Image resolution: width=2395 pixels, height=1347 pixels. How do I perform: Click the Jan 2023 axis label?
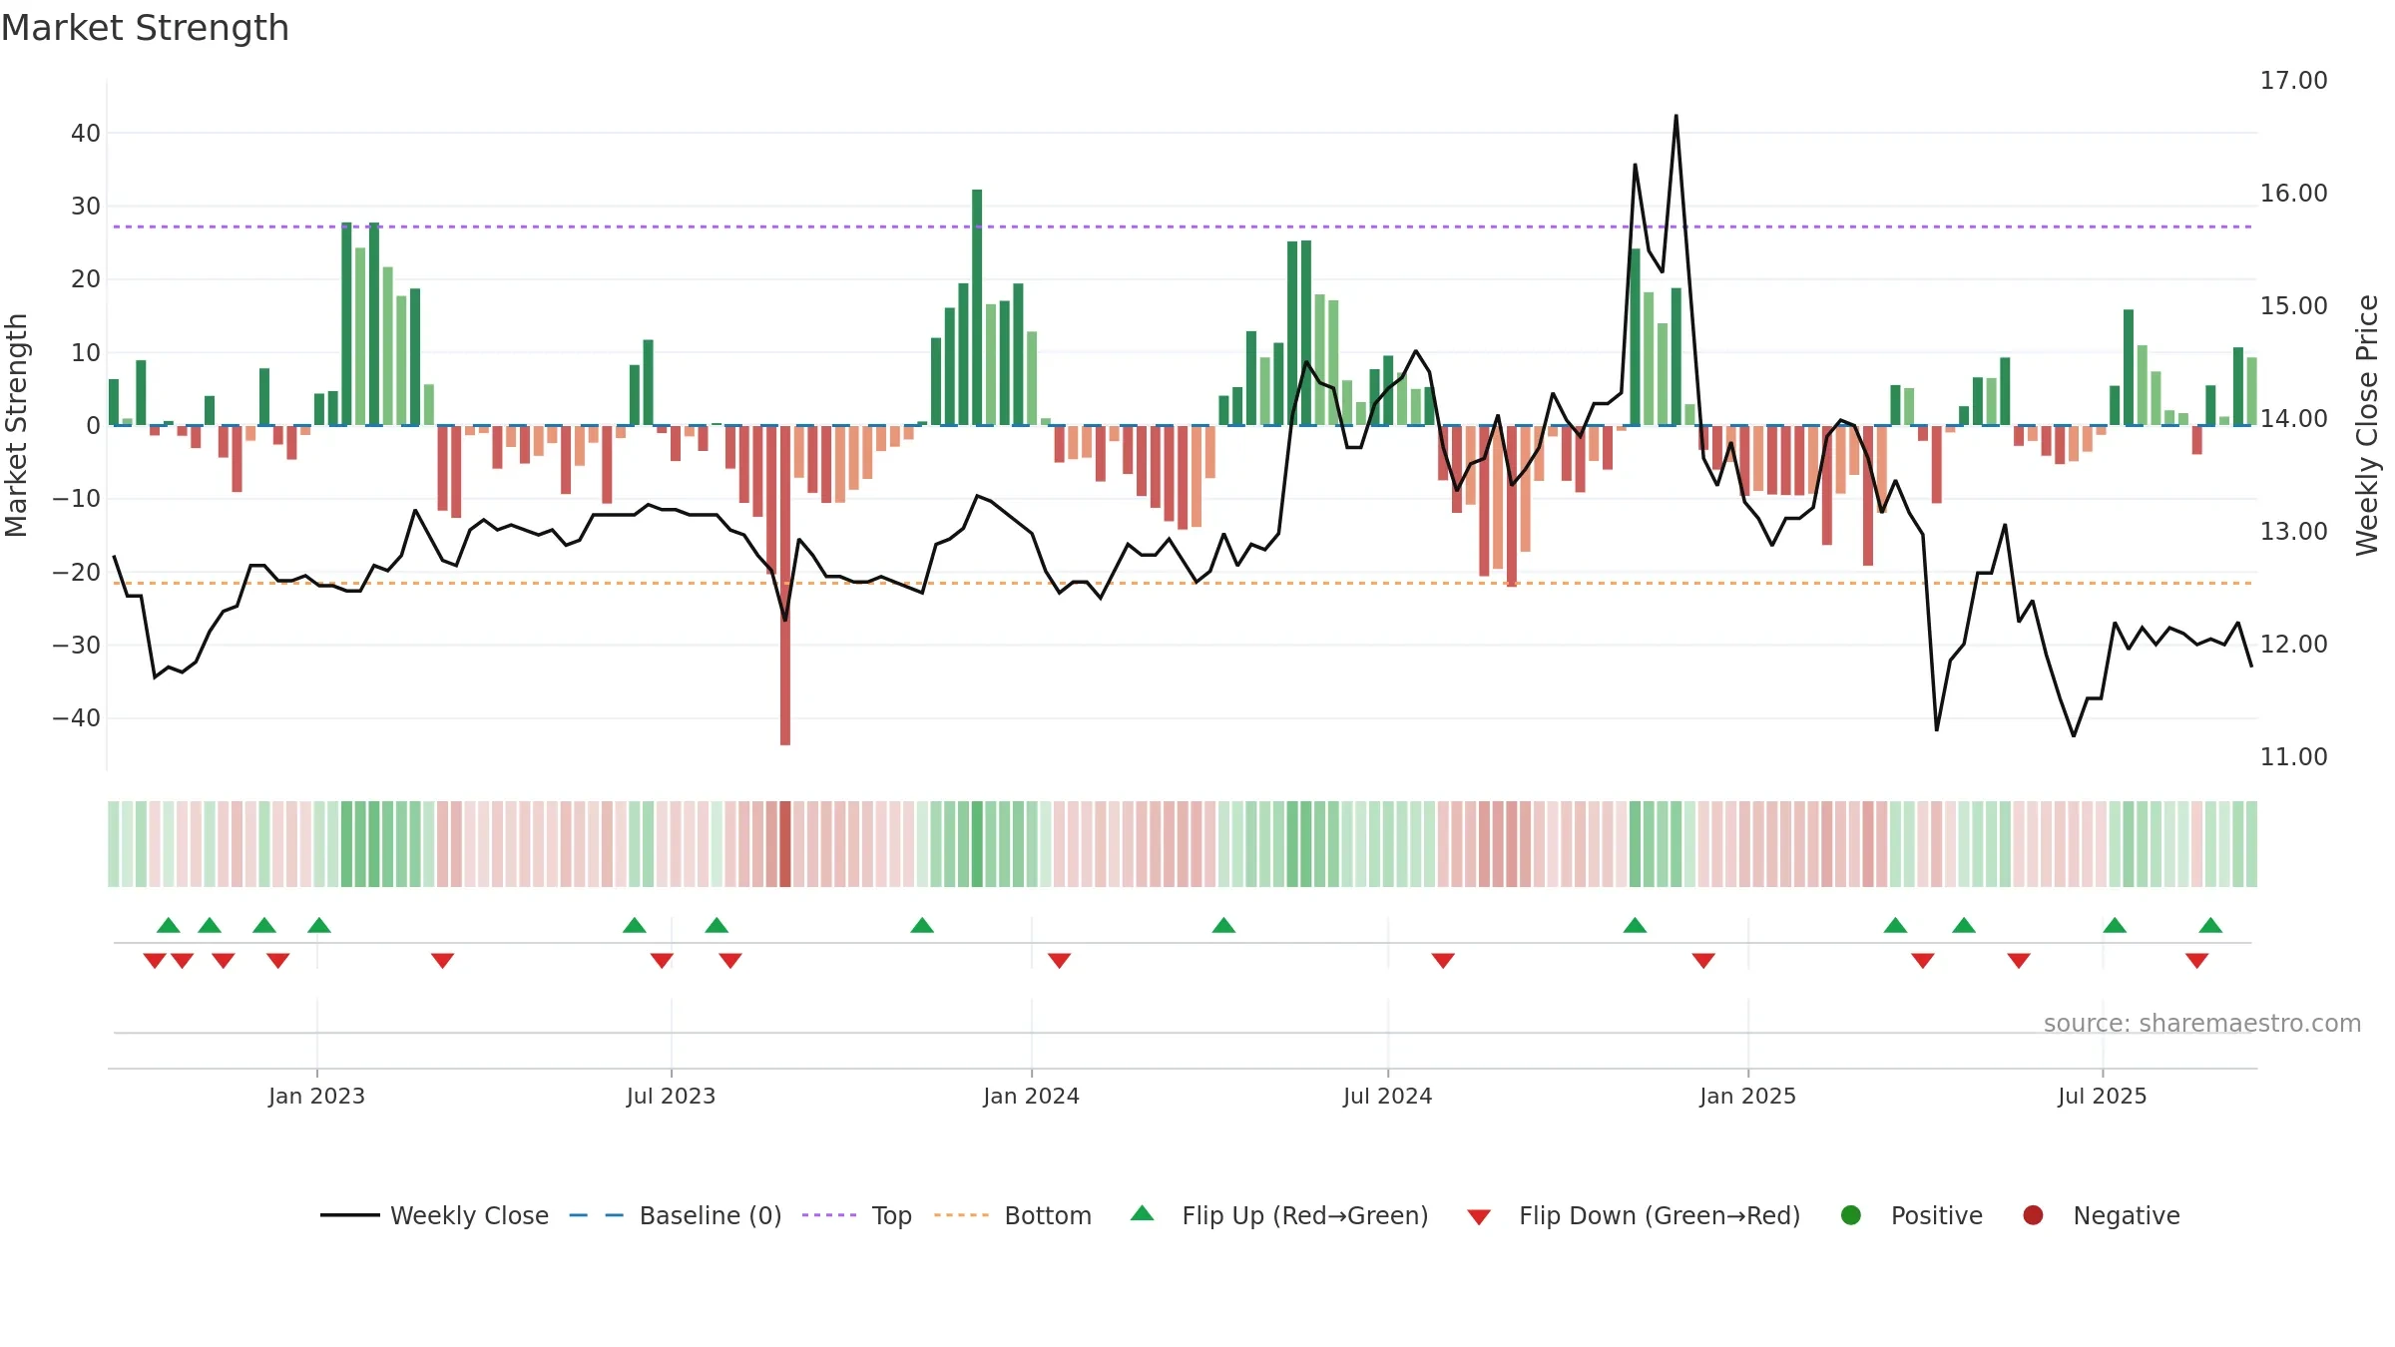click(x=316, y=1097)
